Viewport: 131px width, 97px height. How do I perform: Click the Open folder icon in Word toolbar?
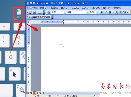click(x=30, y=12)
